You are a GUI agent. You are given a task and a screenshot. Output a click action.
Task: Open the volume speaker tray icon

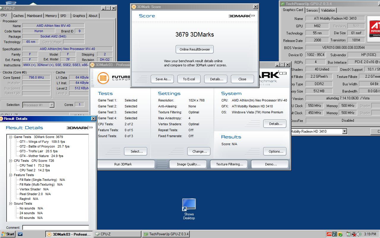359,234
